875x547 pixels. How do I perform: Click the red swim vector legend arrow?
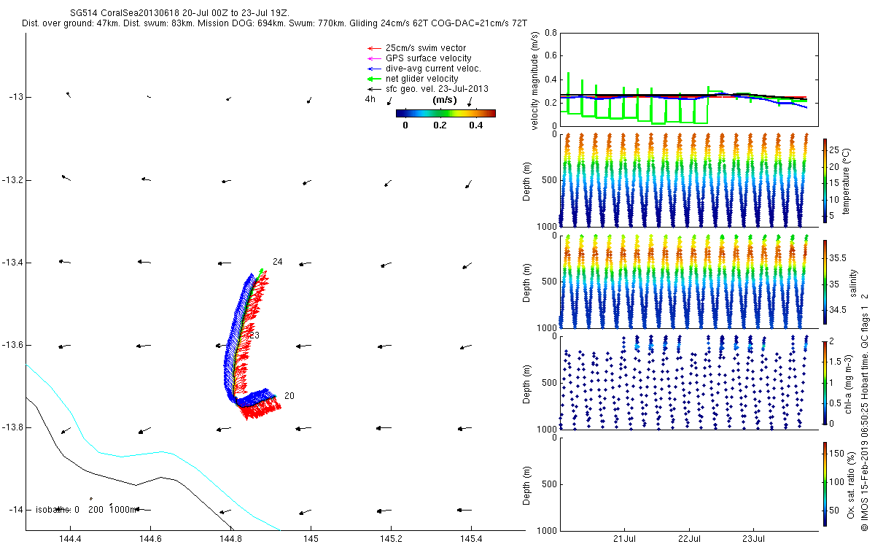(x=374, y=48)
